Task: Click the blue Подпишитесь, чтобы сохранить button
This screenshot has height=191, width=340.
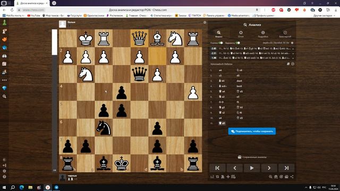Action: tap(252, 131)
